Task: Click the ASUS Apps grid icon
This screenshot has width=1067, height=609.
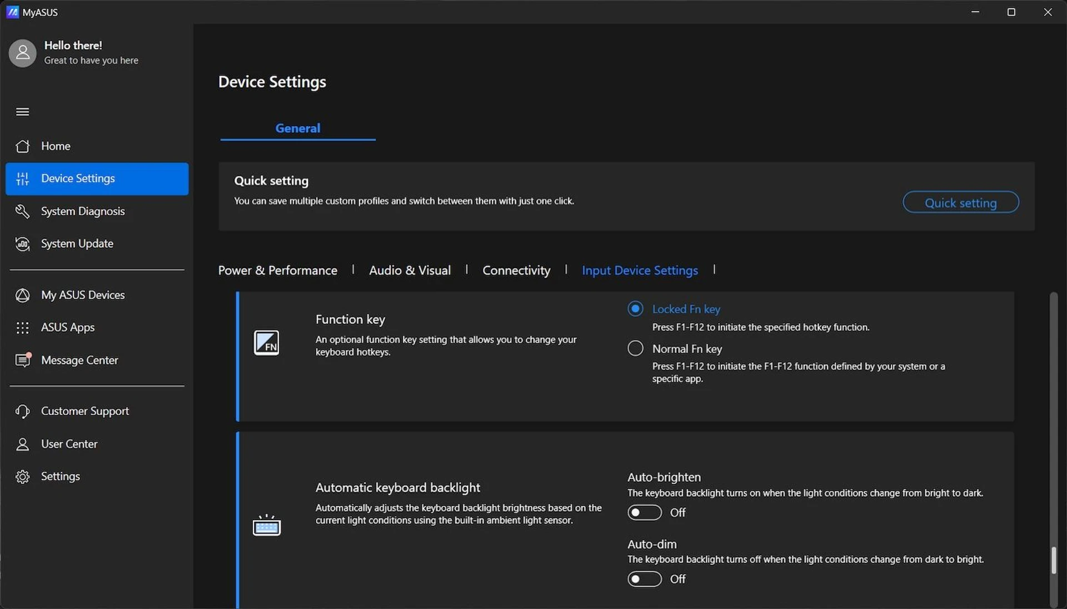Action: (22, 328)
